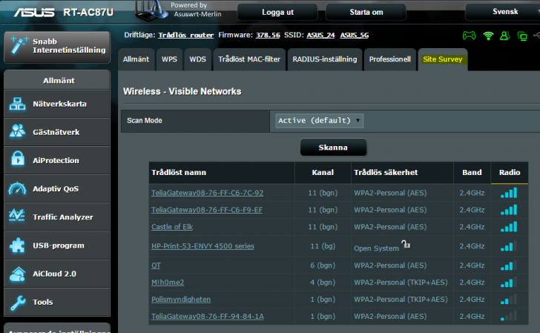Click the AiProtection padlock icon
This screenshot has width=540, height=333.
coord(18,159)
